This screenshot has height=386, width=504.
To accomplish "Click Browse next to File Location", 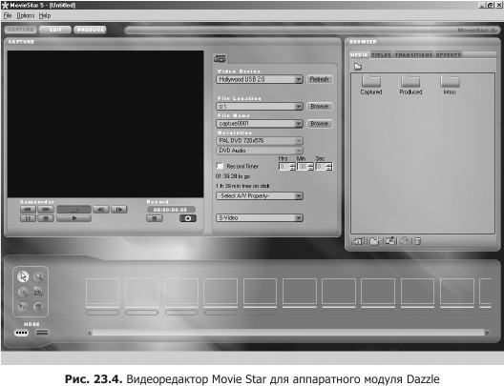I will coord(319,106).
